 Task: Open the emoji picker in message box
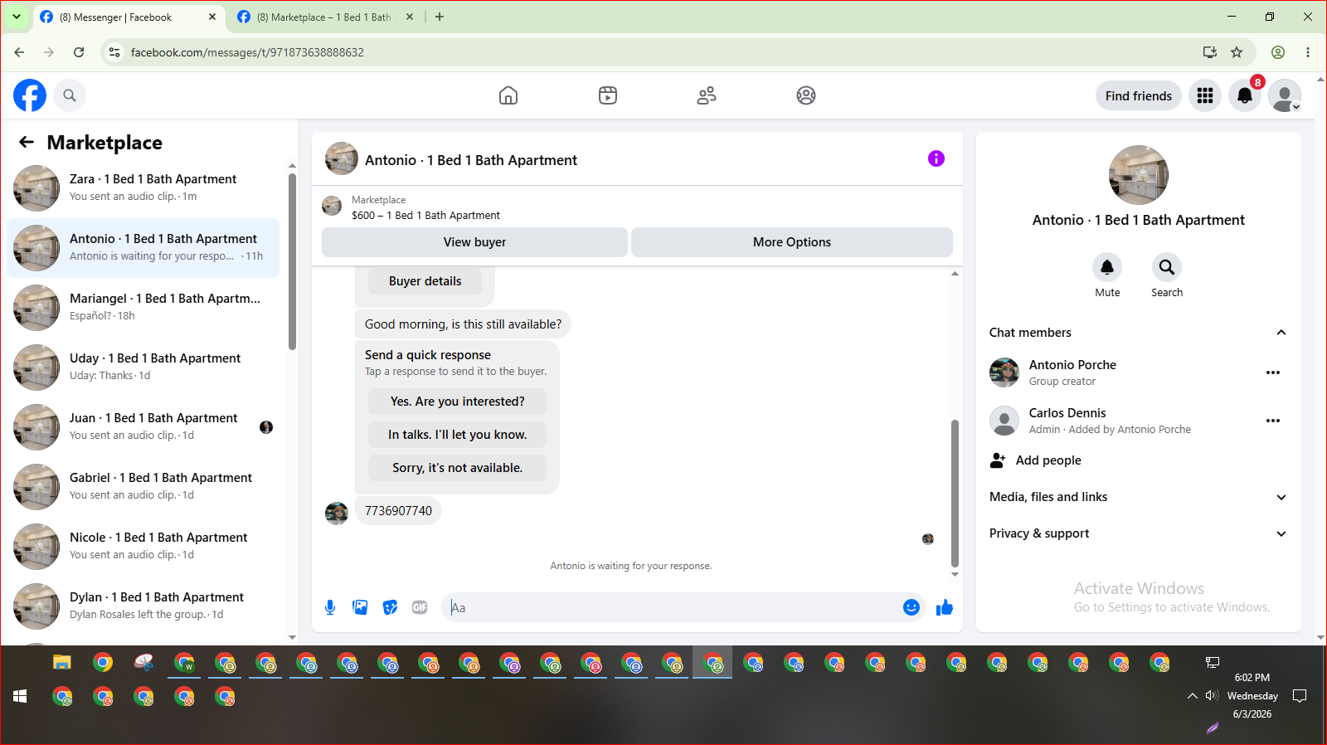pos(911,607)
